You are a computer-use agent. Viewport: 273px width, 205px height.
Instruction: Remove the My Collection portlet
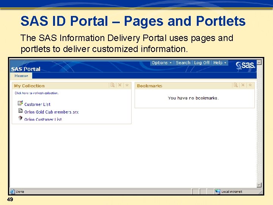tap(120, 85)
